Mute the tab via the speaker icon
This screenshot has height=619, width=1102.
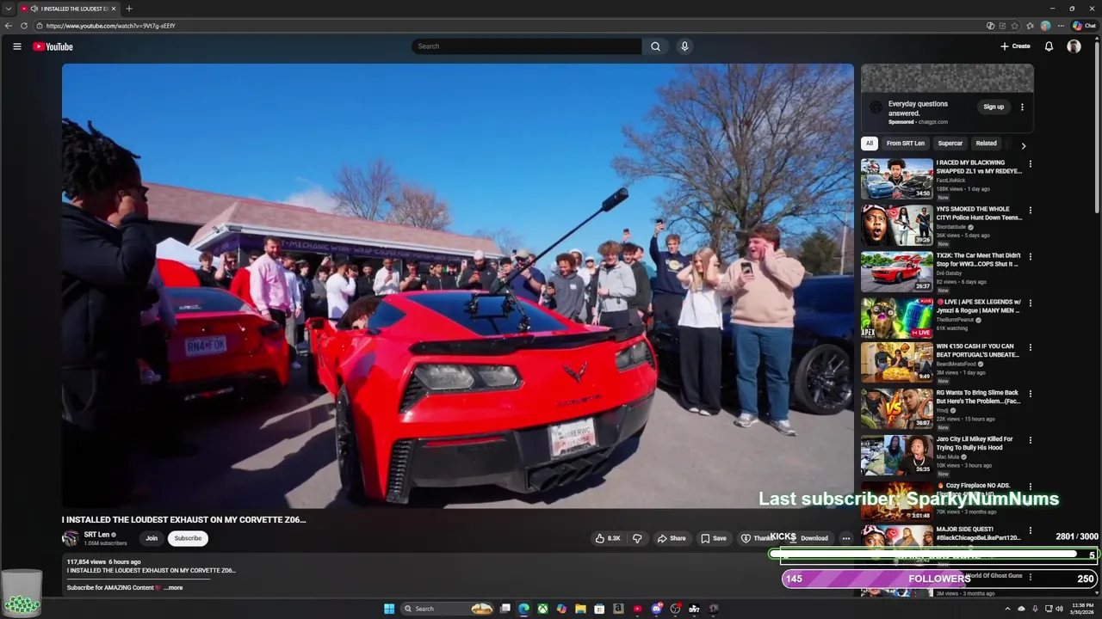click(x=34, y=9)
